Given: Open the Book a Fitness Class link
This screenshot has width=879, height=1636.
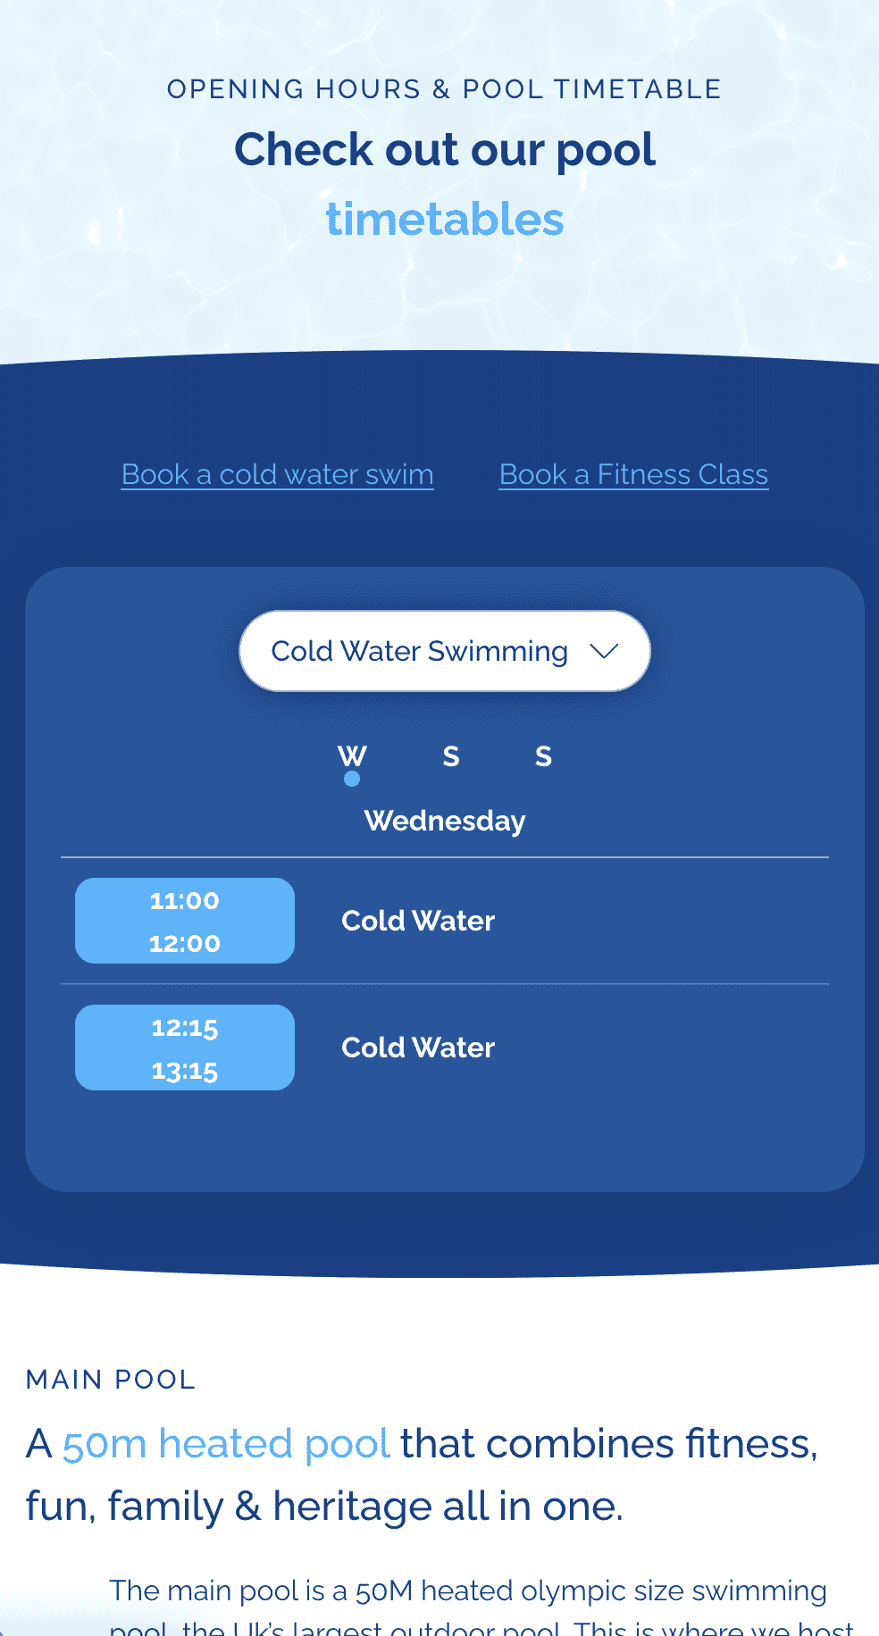Looking at the screenshot, I should click(x=633, y=474).
